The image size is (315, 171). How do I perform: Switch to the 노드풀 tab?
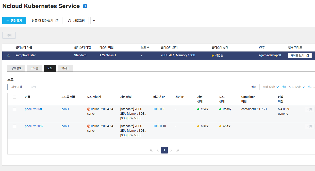35,68
